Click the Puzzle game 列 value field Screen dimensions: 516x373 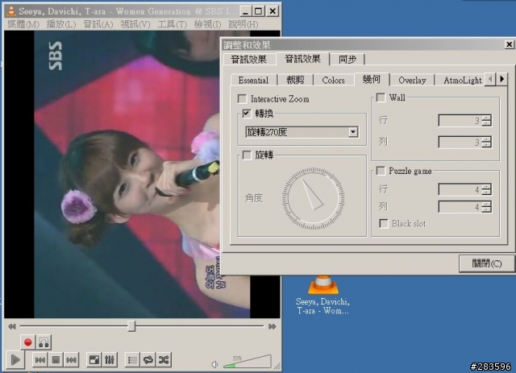[460, 207]
